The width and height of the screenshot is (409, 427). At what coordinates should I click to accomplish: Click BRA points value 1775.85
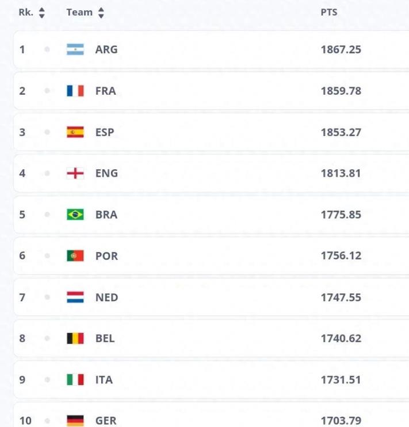[341, 215]
